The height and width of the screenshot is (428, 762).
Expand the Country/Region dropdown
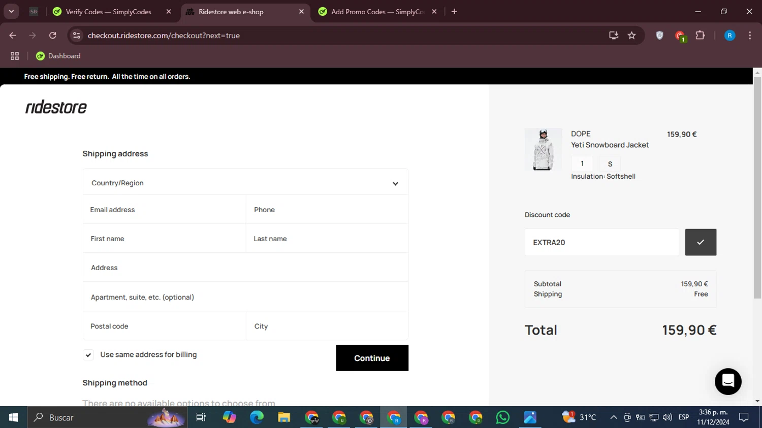[x=245, y=183]
